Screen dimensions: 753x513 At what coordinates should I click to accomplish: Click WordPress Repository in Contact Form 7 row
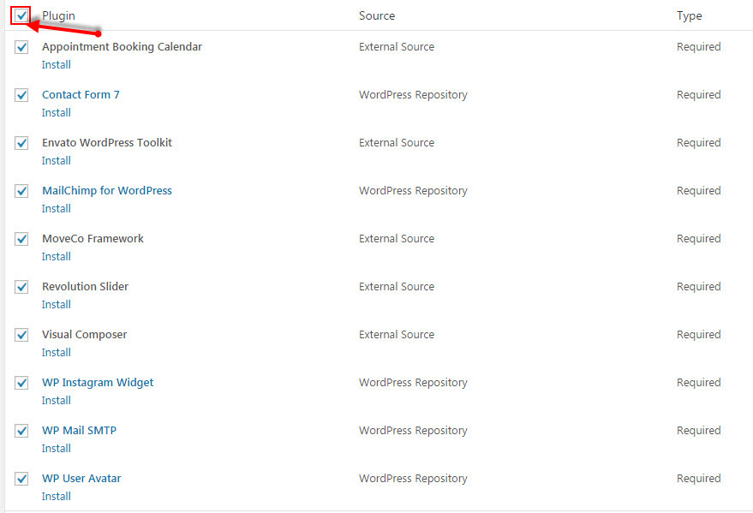click(x=413, y=94)
